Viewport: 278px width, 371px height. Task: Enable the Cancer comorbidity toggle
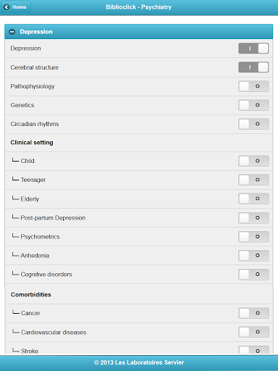[x=253, y=313]
